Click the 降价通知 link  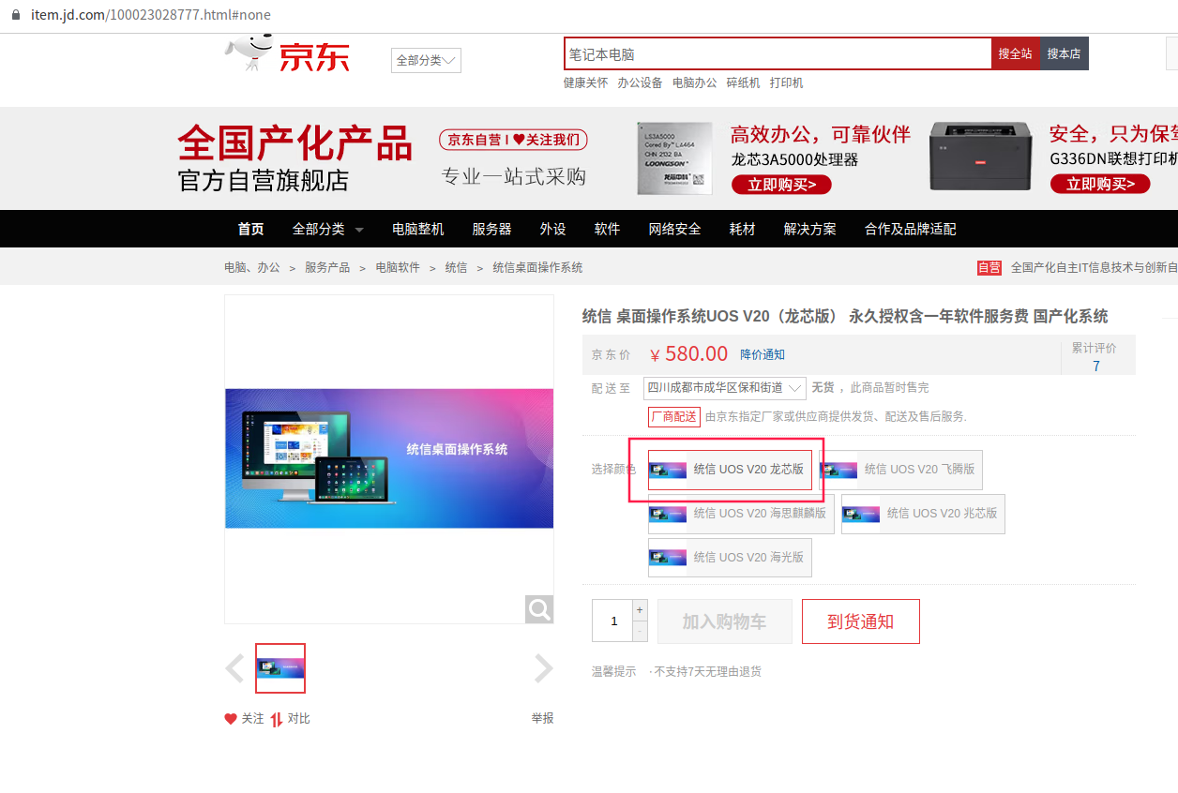click(763, 354)
